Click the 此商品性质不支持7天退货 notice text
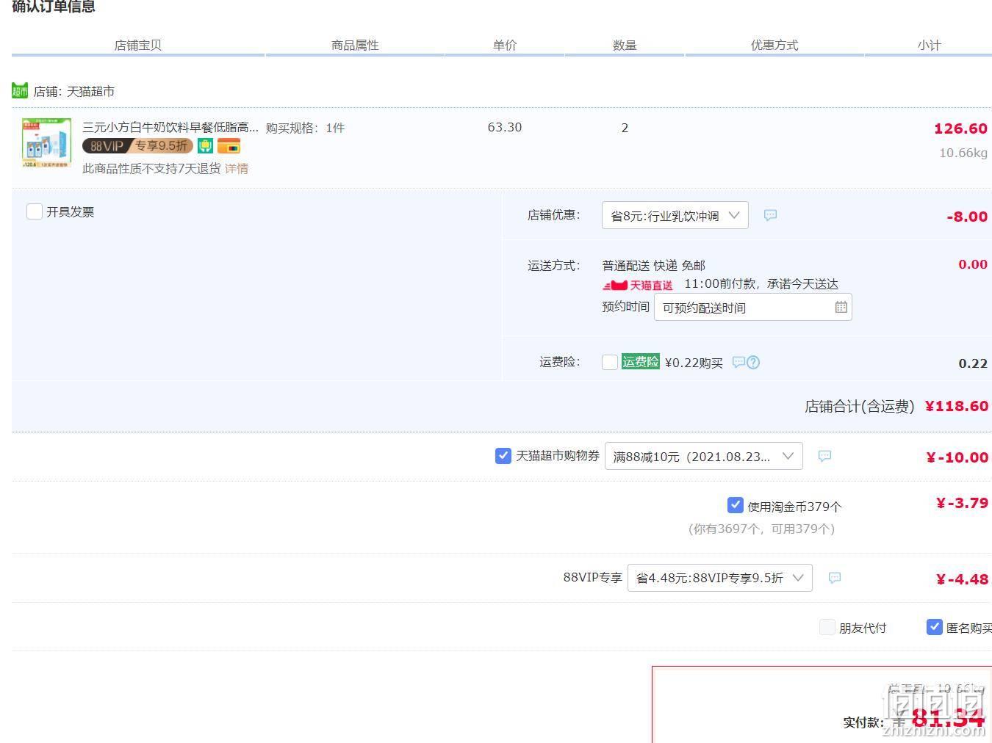Screen dimensions: 992x743 (151, 168)
